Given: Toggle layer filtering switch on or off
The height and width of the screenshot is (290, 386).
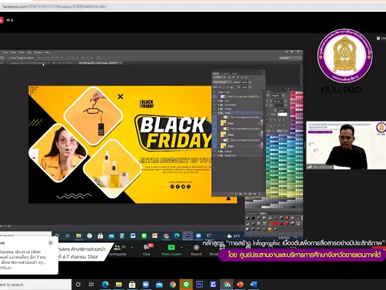Looking at the screenshot, I should click(x=251, y=77).
